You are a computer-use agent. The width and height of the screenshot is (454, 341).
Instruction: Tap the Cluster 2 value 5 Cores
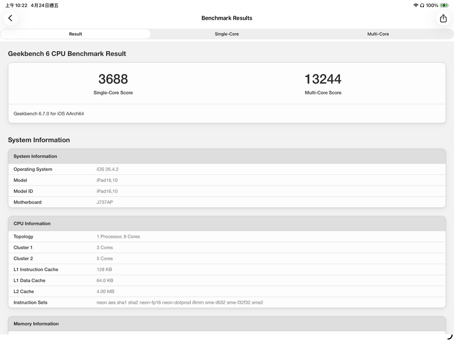click(x=105, y=258)
